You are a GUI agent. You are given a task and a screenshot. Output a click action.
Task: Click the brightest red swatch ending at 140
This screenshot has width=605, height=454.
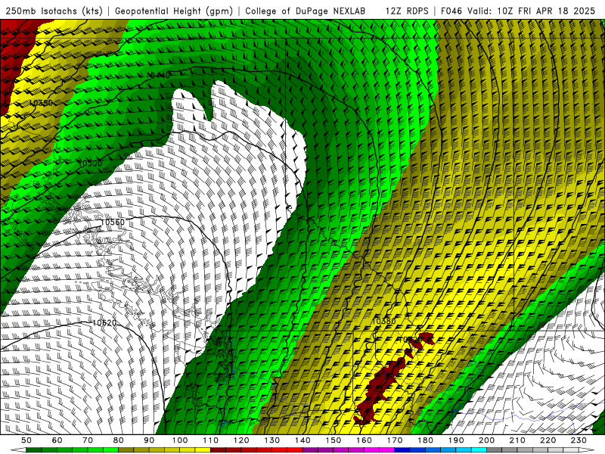295,450
